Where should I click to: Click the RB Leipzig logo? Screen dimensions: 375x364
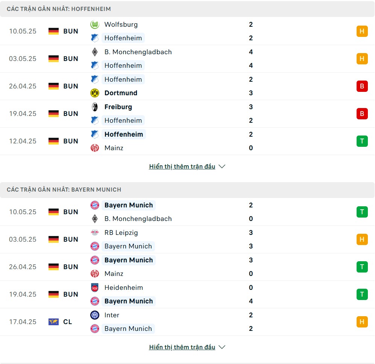[95, 232]
